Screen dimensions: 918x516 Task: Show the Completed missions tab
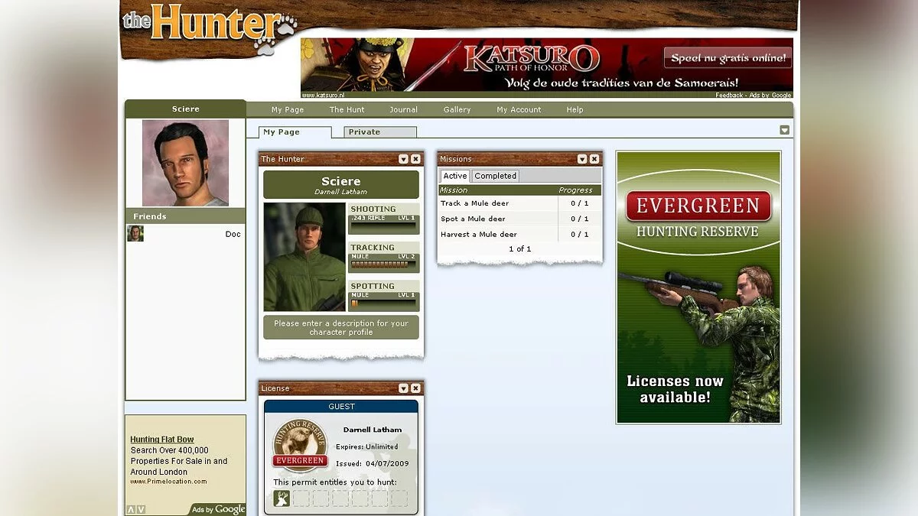(x=496, y=176)
